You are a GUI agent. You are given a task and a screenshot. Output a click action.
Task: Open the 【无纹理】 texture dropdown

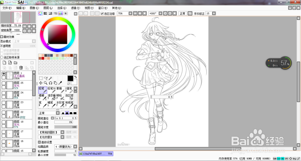[62, 137]
